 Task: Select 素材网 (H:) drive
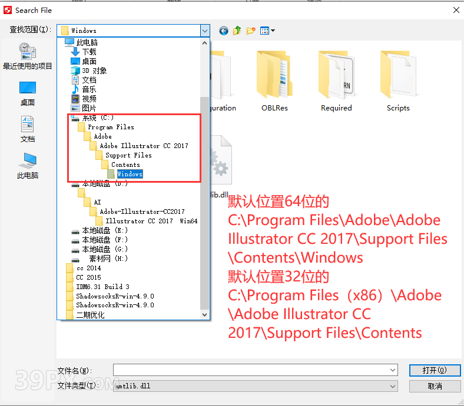100,259
